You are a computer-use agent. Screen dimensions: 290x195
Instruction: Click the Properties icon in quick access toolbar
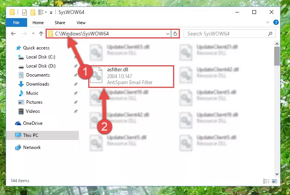click(x=24, y=12)
